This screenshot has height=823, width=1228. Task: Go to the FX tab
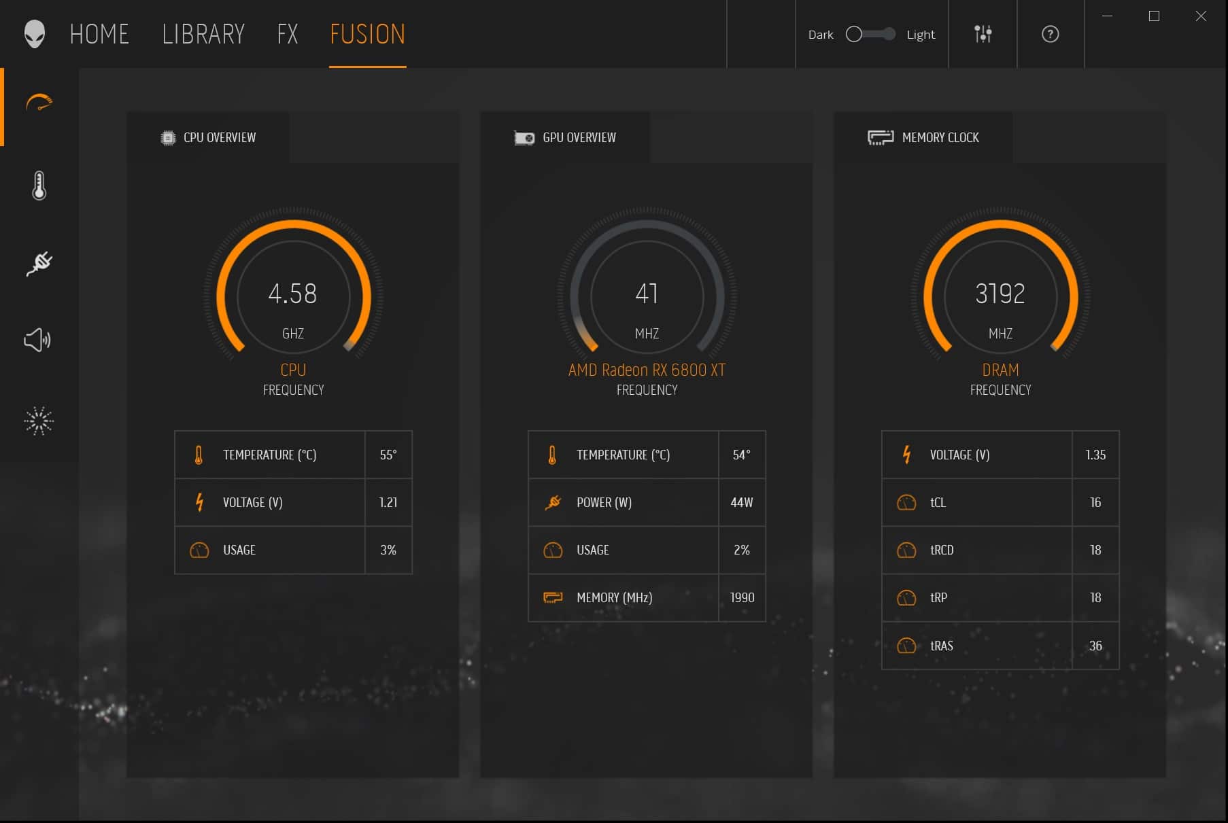click(288, 34)
